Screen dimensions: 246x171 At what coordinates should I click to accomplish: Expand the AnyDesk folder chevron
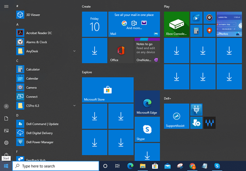pos(75,51)
